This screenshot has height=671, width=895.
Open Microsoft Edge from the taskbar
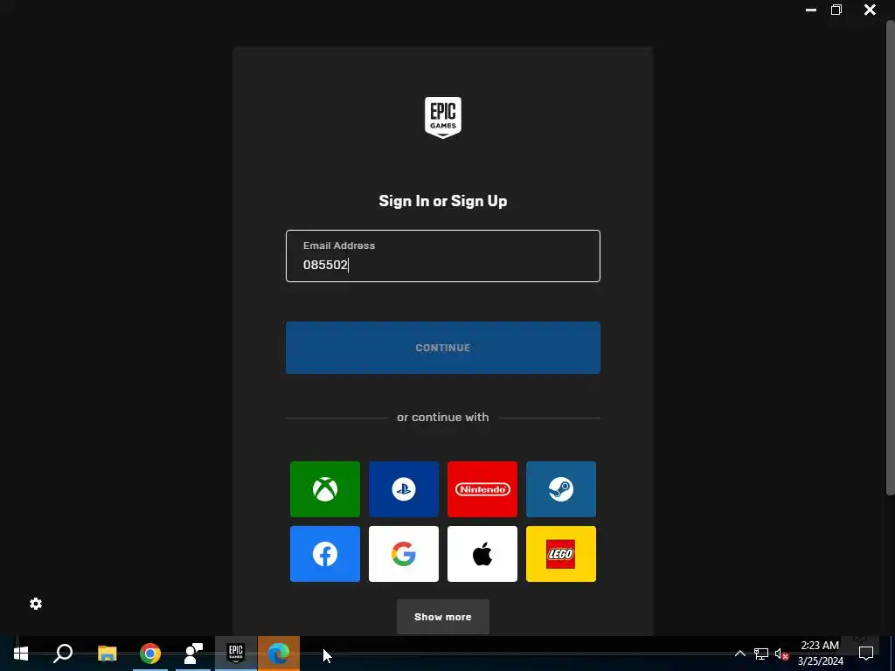[279, 654]
